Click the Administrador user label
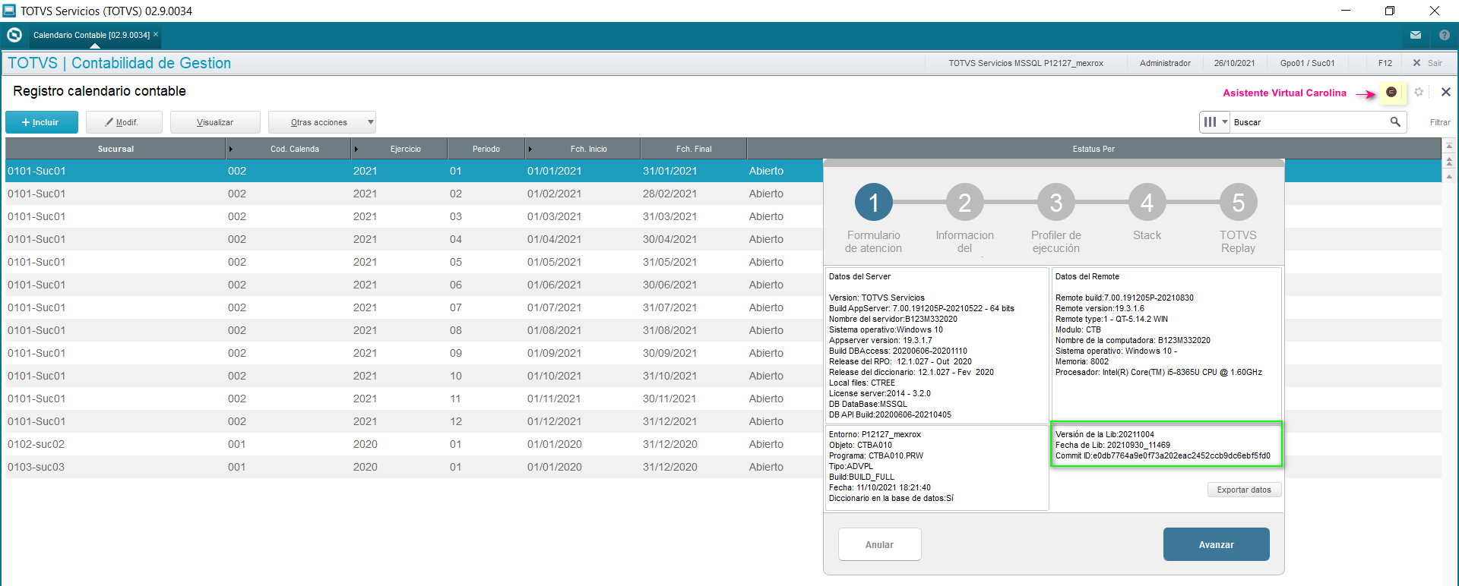Viewport: 1459px width, 586px height. coord(1165,63)
